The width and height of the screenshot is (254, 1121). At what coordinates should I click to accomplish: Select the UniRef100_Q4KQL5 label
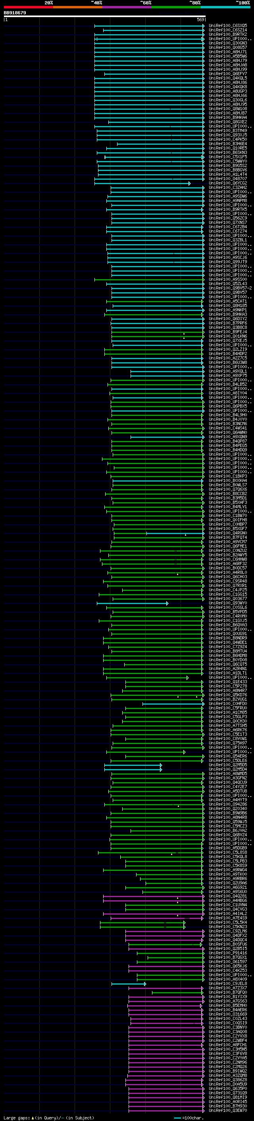pyautogui.click(x=228, y=78)
